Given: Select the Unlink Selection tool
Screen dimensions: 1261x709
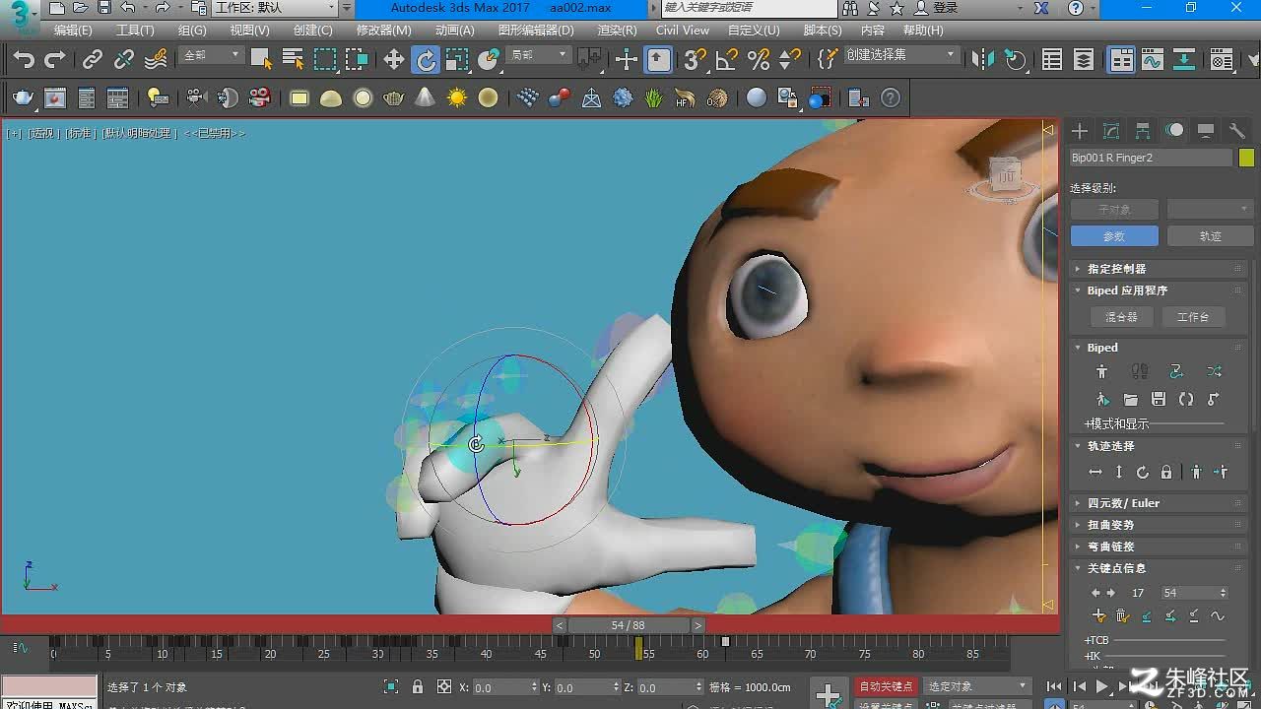Looking at the screenshot, I should [x=124, y=60].
